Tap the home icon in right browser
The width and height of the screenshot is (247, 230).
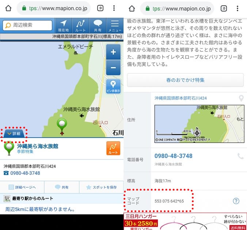click(x=132, y=8)
